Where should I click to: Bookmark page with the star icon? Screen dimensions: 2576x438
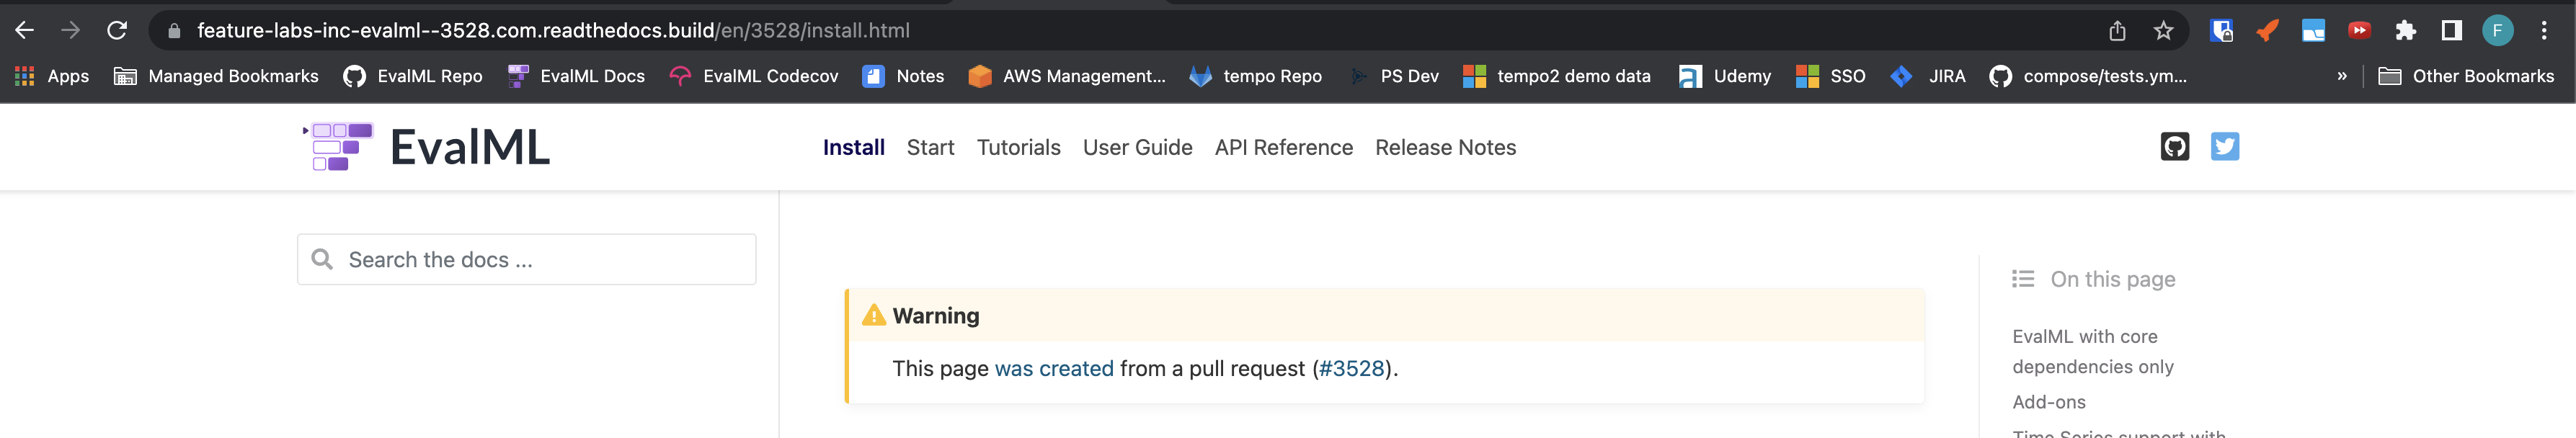(2163, 31)
